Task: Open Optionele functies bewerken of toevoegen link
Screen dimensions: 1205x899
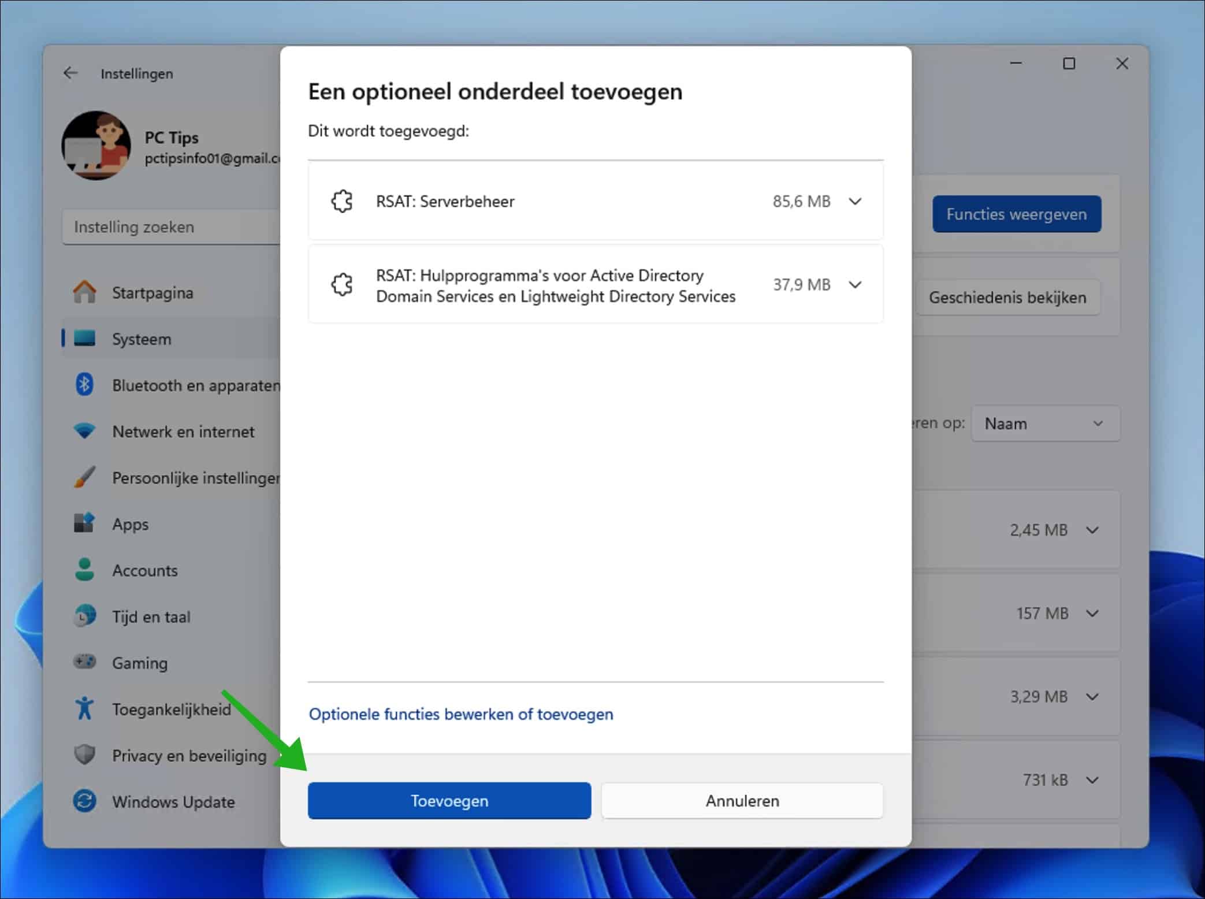Action: [461, 714]
